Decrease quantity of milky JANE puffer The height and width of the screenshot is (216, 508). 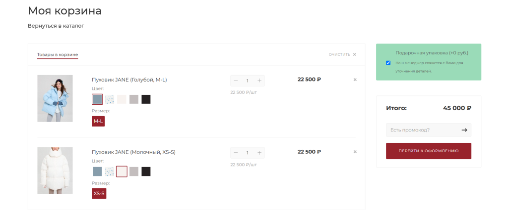236,153
